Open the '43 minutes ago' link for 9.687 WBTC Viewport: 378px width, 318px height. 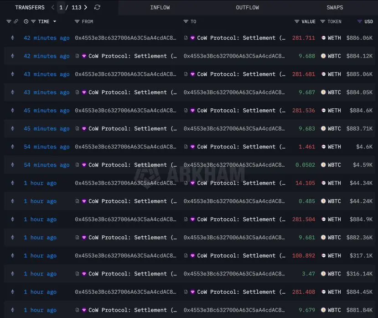(47, 92)
